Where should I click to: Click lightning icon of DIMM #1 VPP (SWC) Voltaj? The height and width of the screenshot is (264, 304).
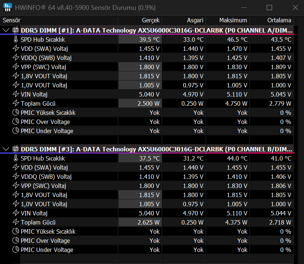pos(16,67)
